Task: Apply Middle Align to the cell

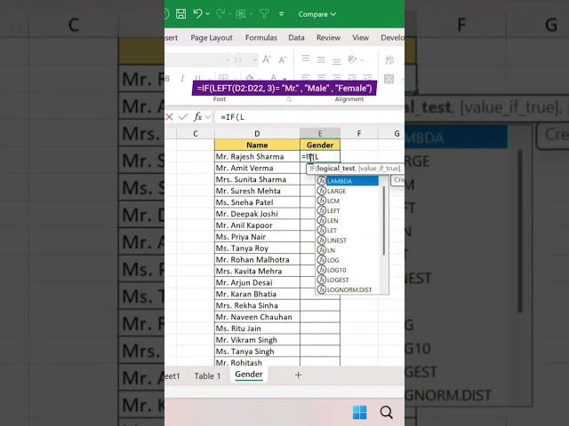Action: coord(321,59)
